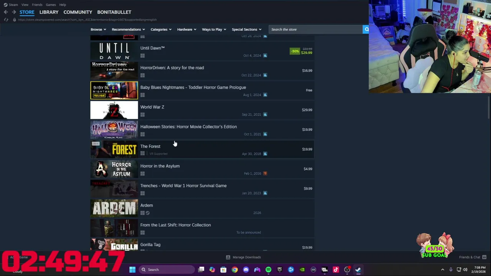Click the Manage Downloads icon
This screenshot has height=276, width=491.
click(228, 257)
